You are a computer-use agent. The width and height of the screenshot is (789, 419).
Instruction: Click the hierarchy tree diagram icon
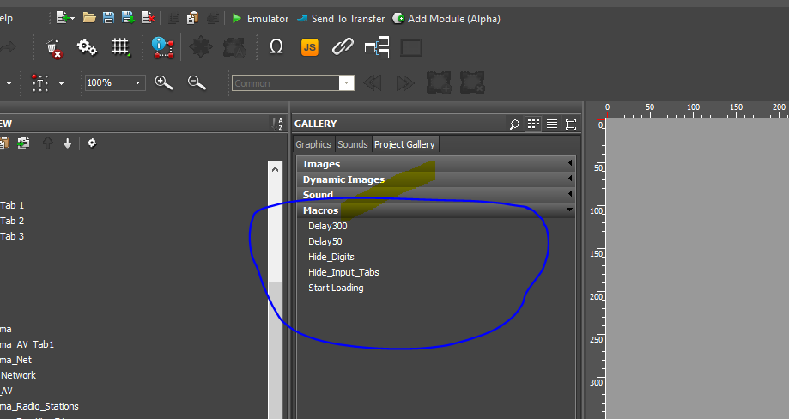377,47
